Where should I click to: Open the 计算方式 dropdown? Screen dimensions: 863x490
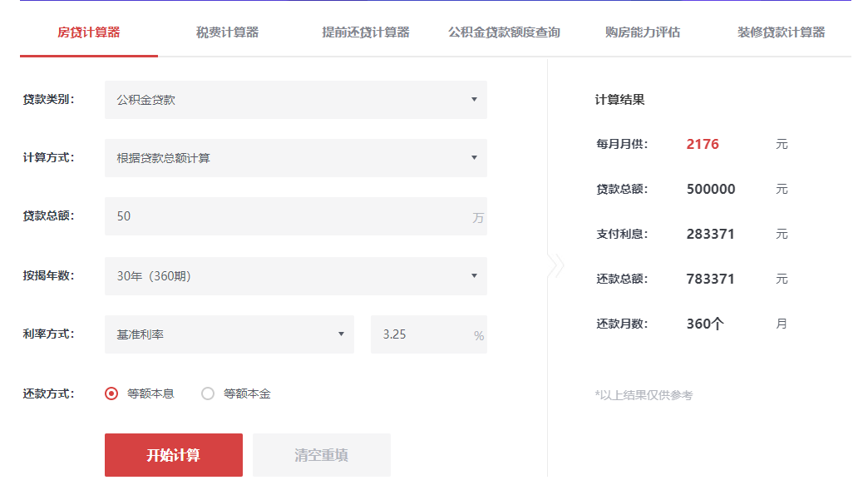click(x=295, y=158)
